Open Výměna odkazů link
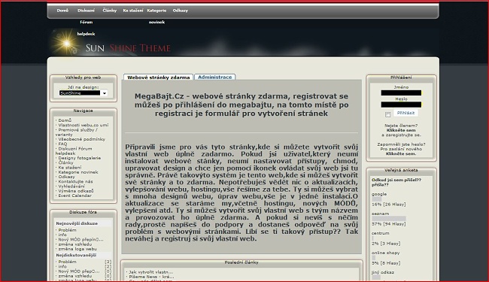This screenshot has width=489, height=282. [x=76, y=191]
